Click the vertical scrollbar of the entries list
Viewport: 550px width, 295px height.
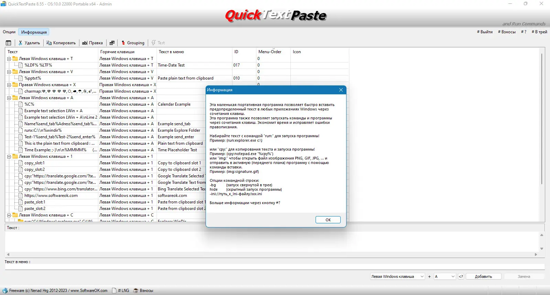pyautogui.click(x=542, y=119)
